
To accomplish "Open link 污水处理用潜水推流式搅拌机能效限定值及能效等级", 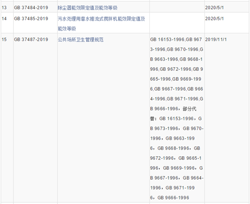I will pos(102,24).
